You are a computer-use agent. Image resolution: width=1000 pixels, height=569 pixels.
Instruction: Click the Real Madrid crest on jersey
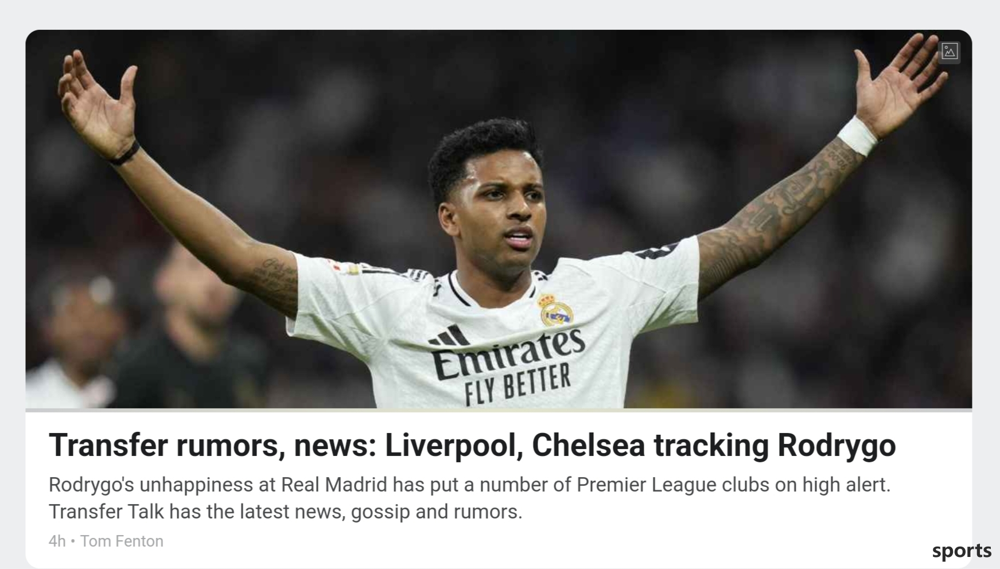click(555, 310)
